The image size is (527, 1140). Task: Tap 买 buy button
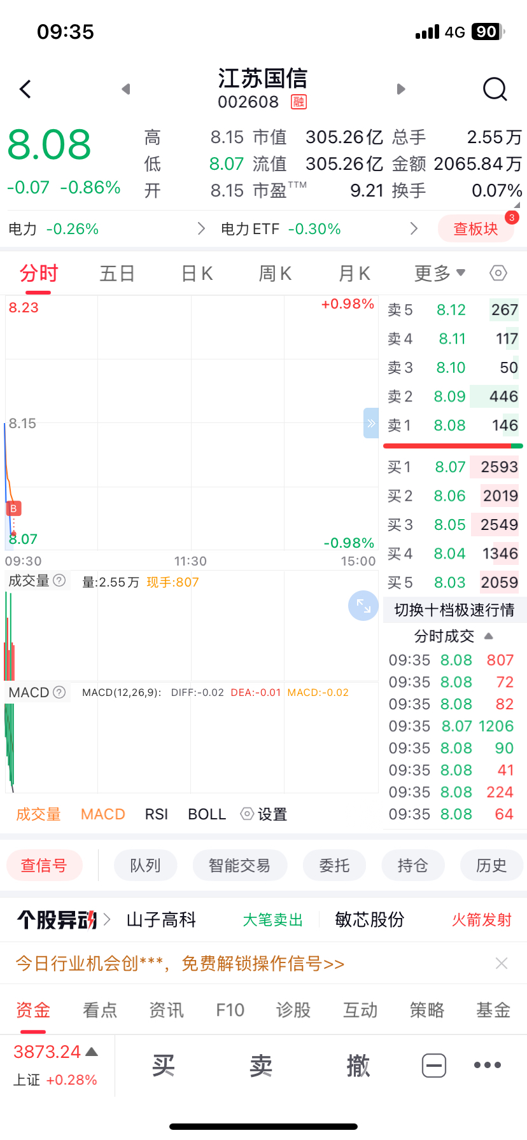pos(164,1065)
